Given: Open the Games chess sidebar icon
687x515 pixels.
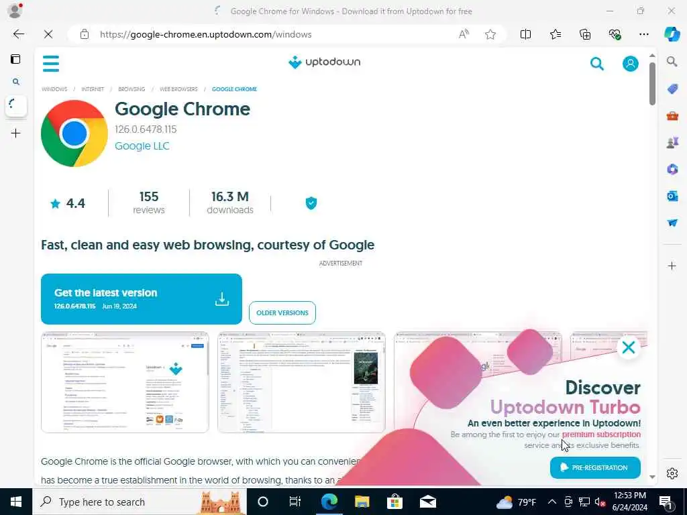Looking at the screenshot, I should pyautogui.click(x=672, y=142).
